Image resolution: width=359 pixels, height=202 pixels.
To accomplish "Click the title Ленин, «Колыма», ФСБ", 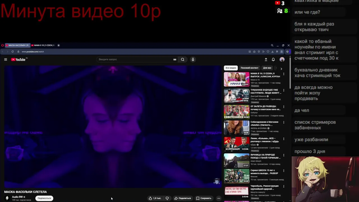I will coord(264,140).
